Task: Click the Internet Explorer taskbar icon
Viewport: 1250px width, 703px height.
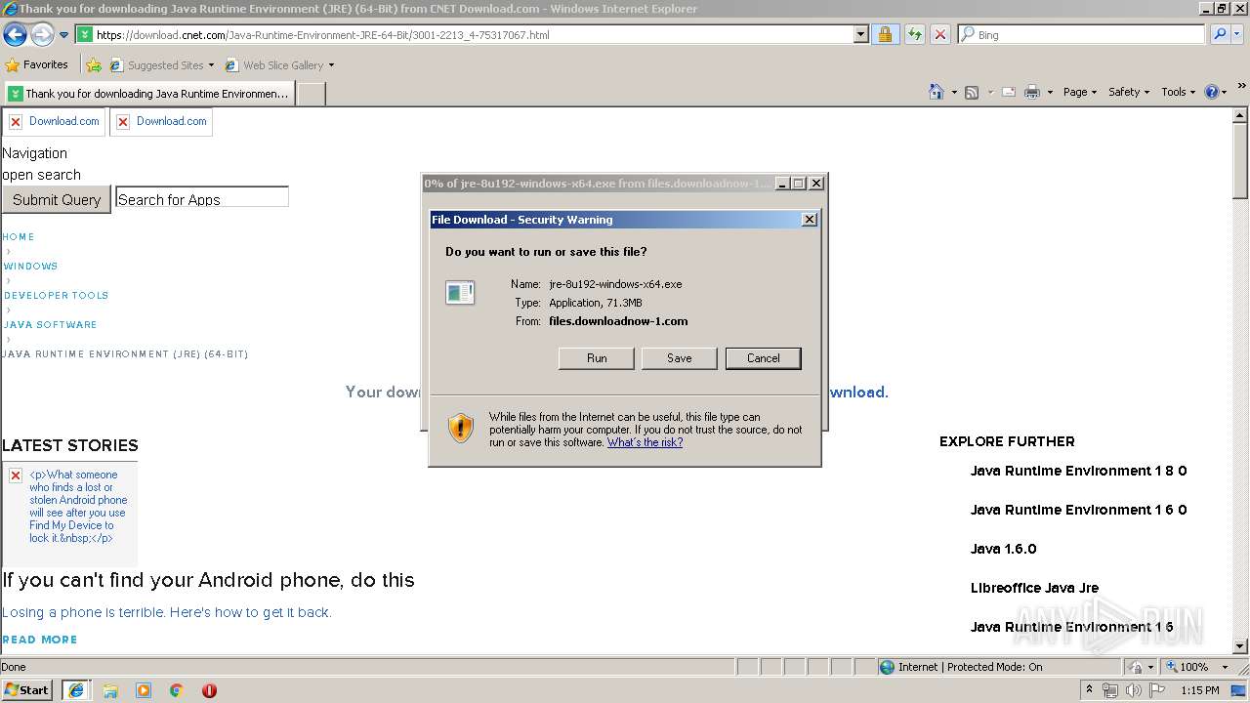Action: pos(76,690)
